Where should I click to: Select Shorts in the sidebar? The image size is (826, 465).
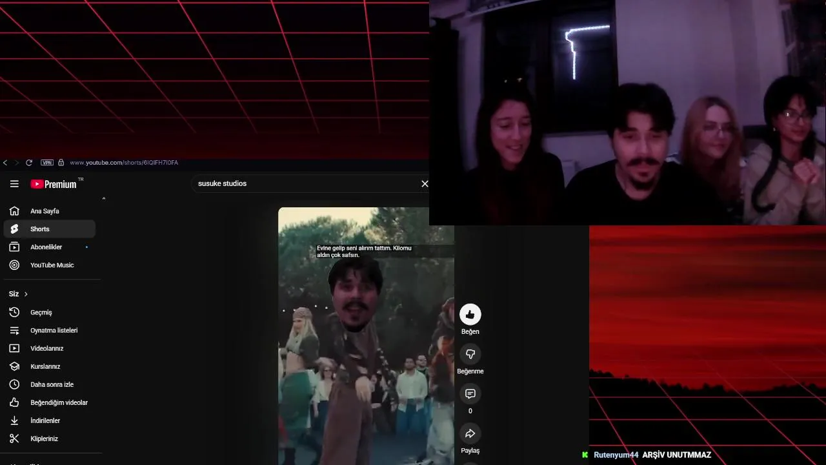(x=50, y=229)
